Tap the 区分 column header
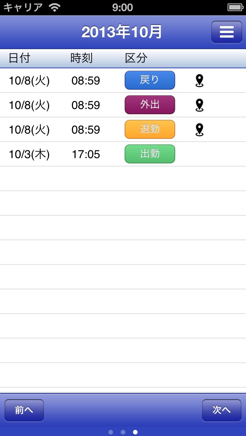246x436 pixels. click(136, 58)
